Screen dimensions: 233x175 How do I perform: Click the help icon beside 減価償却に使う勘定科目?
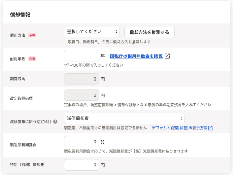point(55,122)
